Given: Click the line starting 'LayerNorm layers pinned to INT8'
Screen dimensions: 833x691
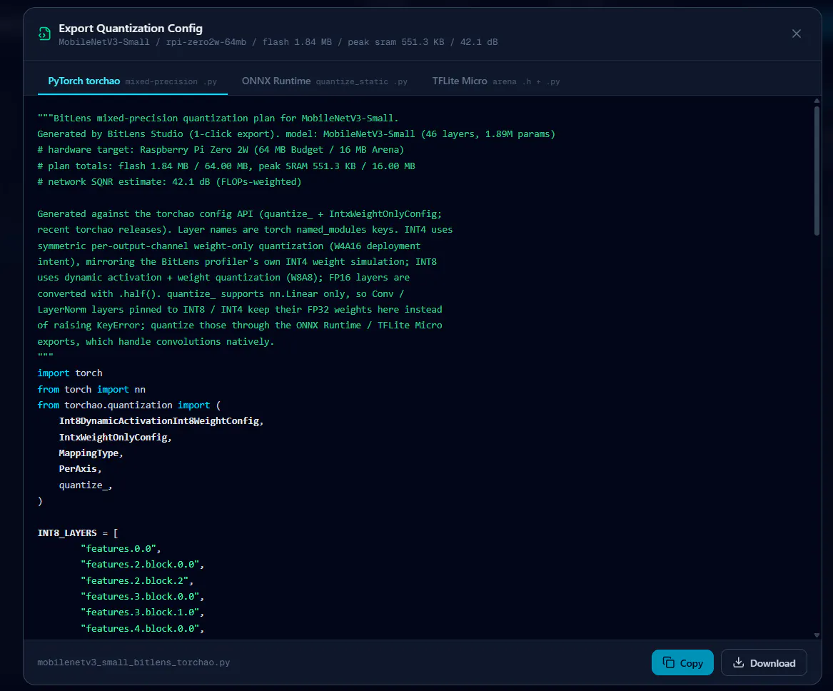Looking at the screenshot, I should tap(240, 309).
